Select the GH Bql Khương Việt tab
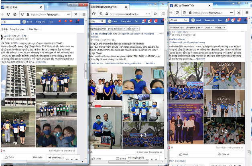252x166 pixels. pos(109,7)
